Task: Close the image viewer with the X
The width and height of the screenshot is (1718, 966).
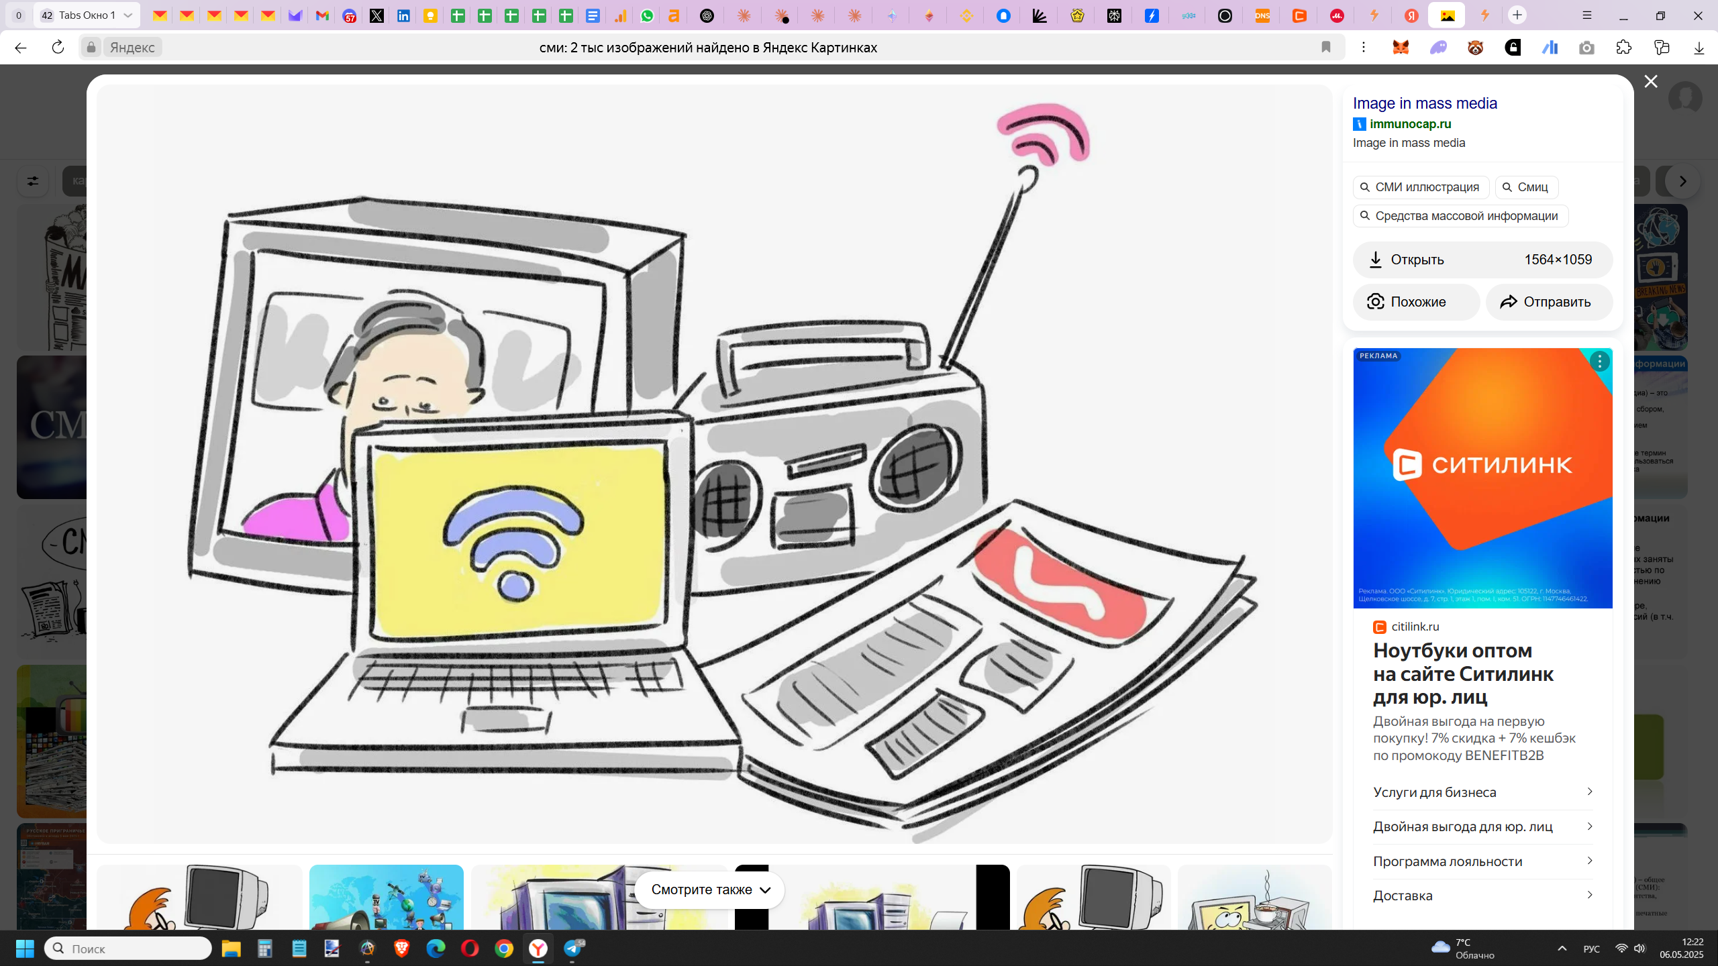Action: pyautogui.click(x=1651, y=82)
